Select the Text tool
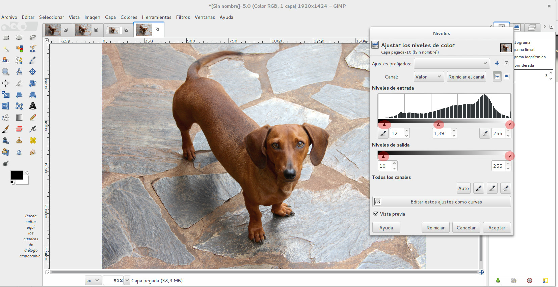The height and width of the screenshot is (287, 558). pos(33,106)
